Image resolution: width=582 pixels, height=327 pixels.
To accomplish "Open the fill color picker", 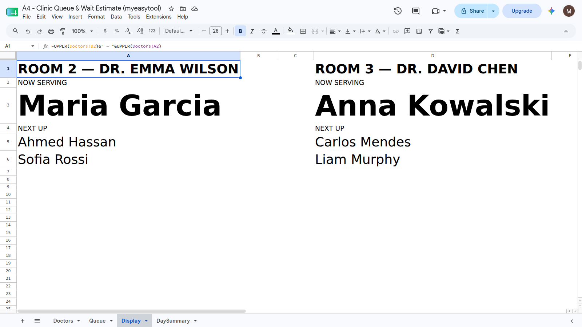I will click(x=290, y=31).
